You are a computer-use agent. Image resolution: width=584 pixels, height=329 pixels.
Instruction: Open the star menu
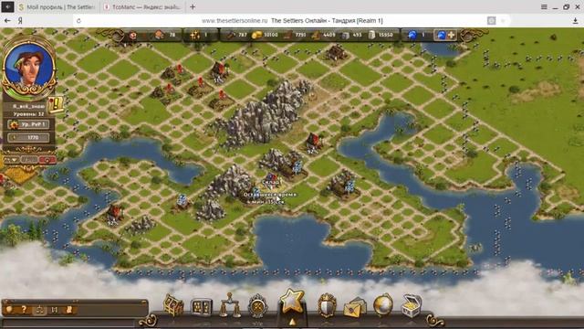(292, 301)
